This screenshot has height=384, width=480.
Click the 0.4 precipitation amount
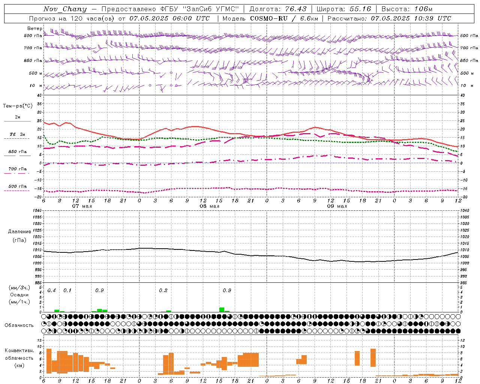(51, 291)
